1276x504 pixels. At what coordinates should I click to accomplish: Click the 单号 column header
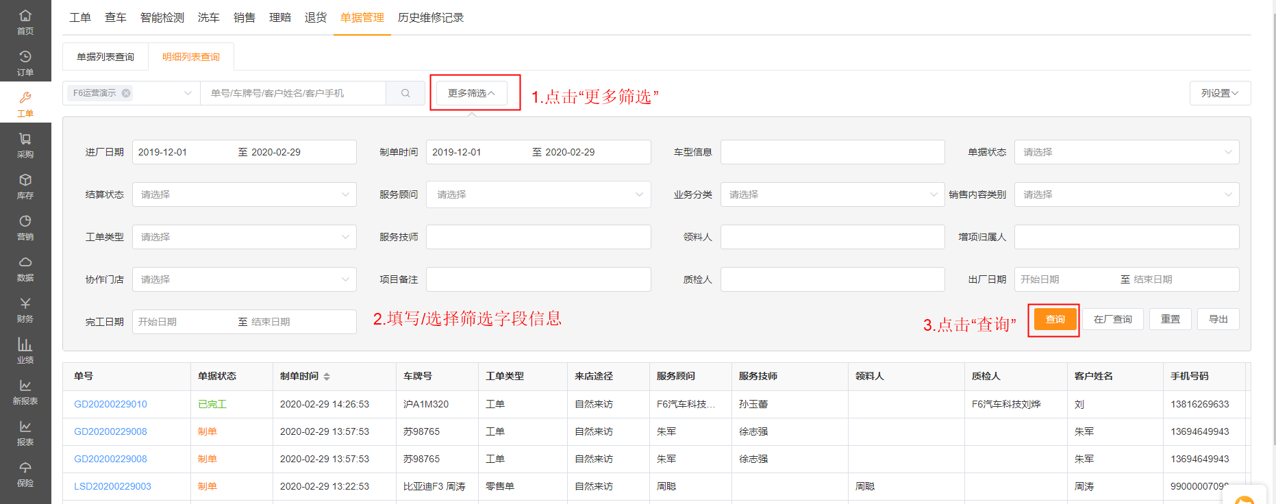click(x=84, y=376)
